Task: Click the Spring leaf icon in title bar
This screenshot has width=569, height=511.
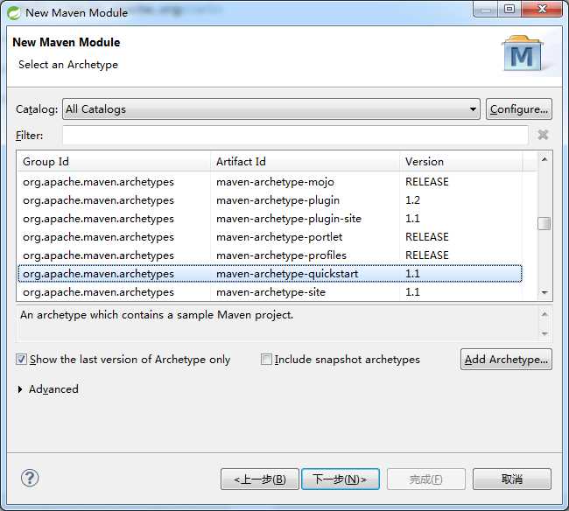Action: [x=14, y=13]
